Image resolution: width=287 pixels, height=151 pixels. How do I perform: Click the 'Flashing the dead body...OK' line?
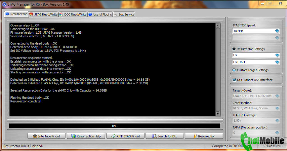30,97
